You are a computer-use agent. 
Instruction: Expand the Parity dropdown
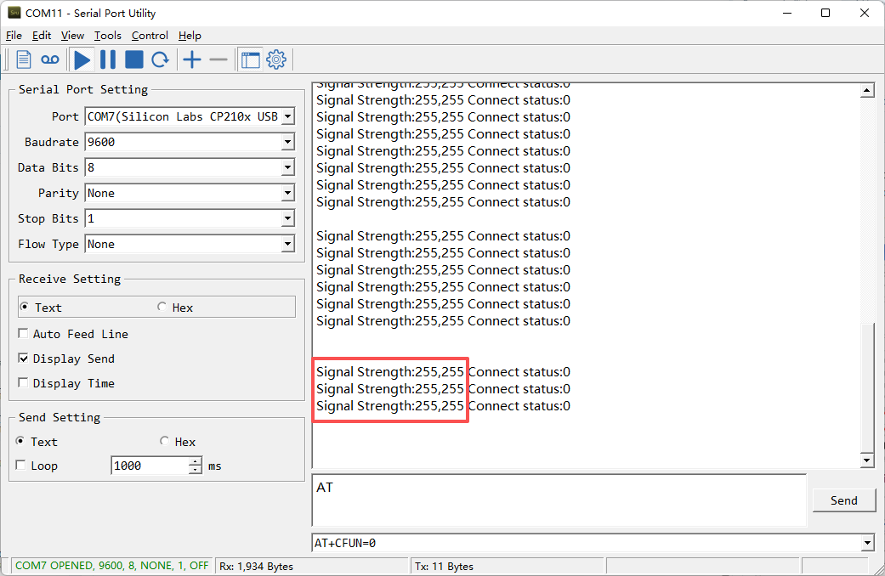click(x=288, y=193)
